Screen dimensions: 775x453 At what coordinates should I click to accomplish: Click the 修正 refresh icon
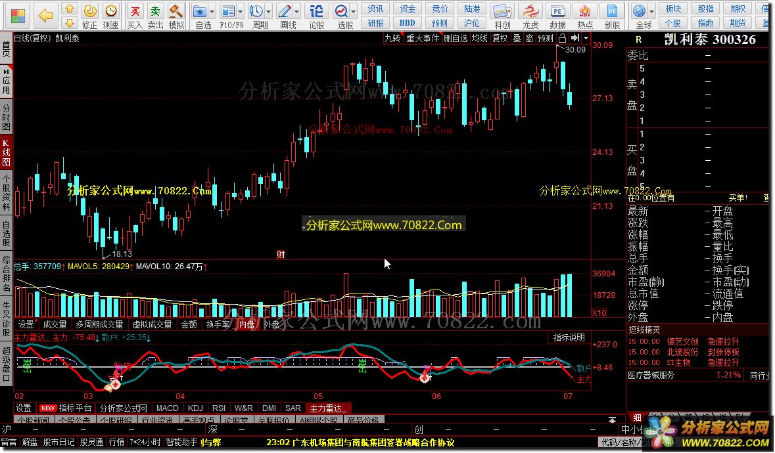(x=89, y=11)
